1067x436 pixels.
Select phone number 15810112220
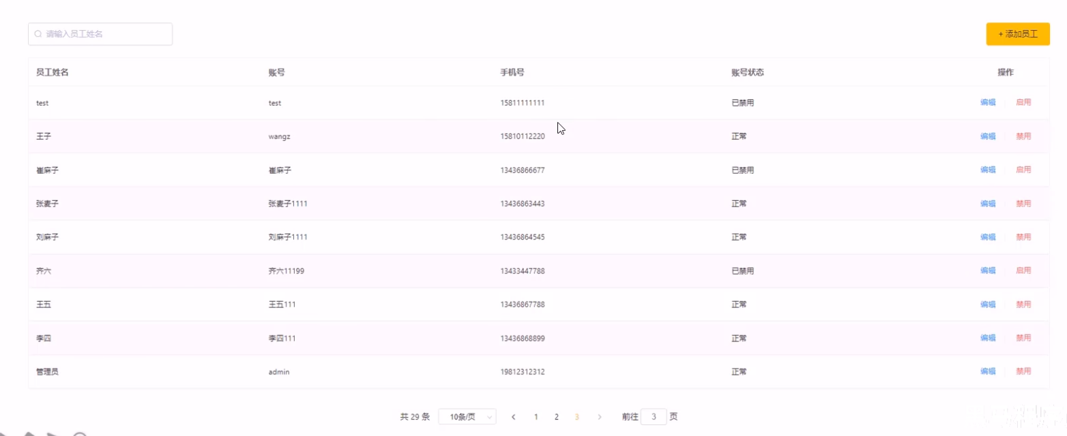(523, 136)
